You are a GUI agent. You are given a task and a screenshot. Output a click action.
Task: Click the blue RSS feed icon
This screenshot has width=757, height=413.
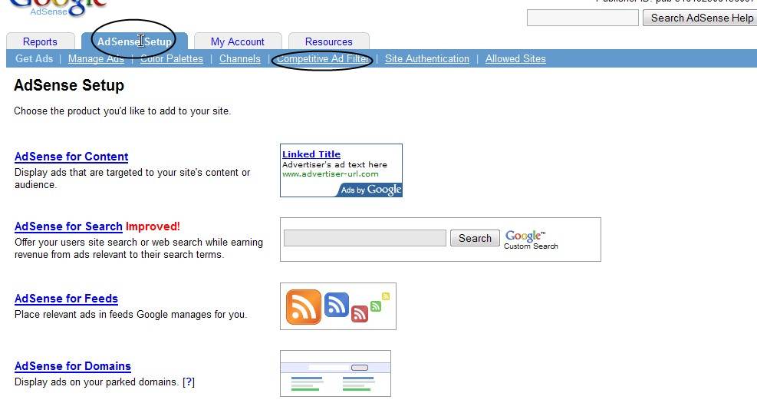click(x=337, y=305)
